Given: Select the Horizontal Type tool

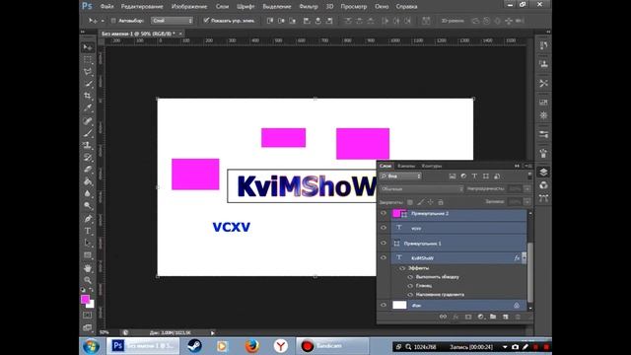Looking at the screenshot, I should tap(88, 231).
